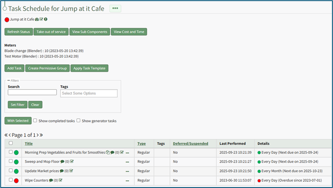
Task: Click the red overdue status dot for Wipe Counters
Action: click(x=16, y=180)
